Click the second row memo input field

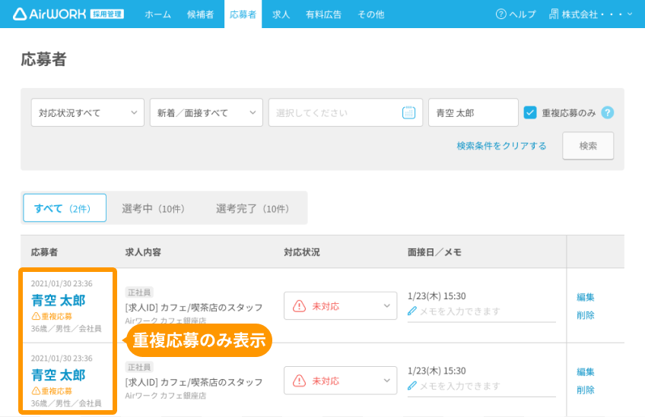coord(481,386)
